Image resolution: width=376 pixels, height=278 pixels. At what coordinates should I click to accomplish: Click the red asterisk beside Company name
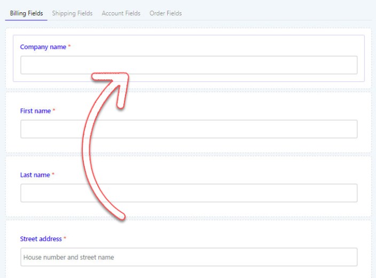[x=69, y=47]
